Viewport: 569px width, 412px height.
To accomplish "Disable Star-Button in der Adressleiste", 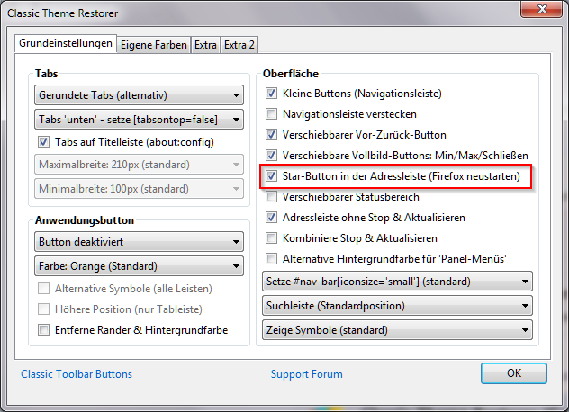I will (x=272, y=176).
